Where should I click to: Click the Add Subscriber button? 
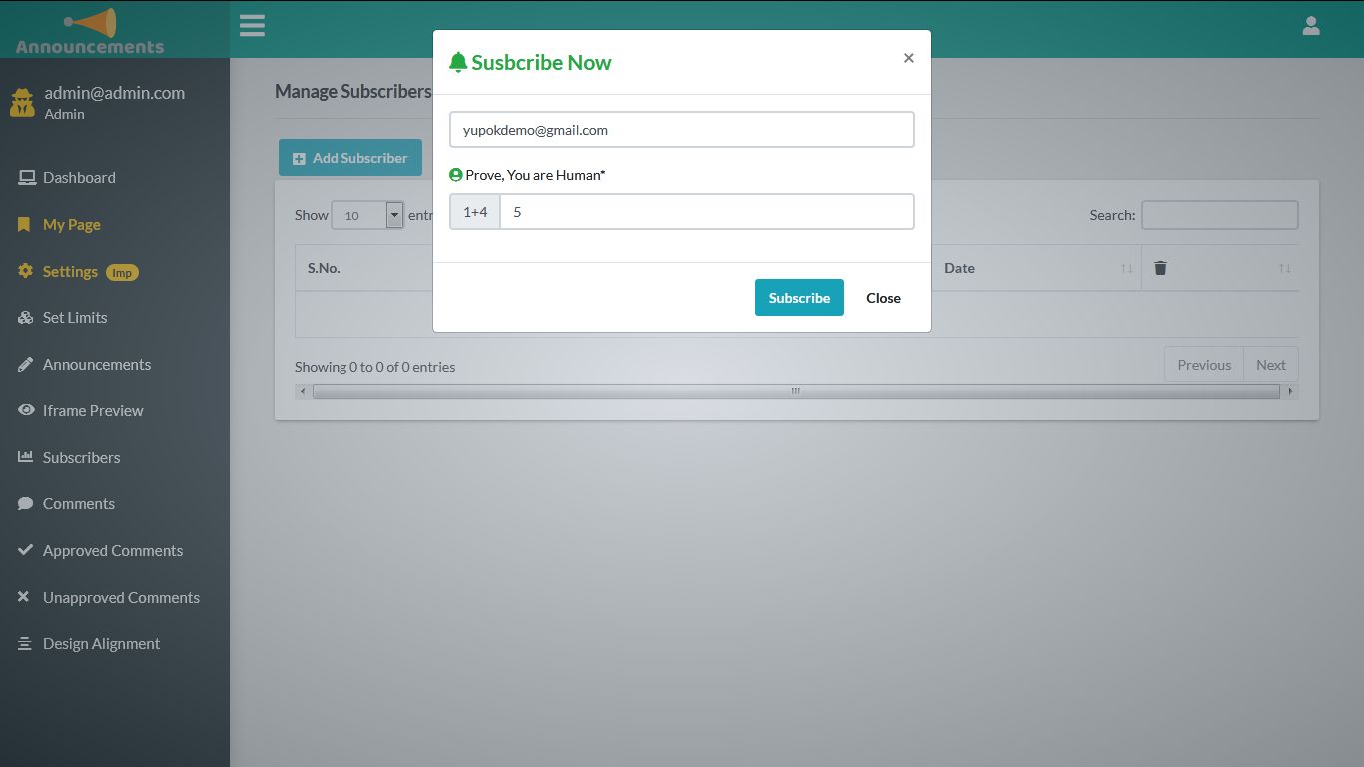pyautogui.click(x=349, y=157)
